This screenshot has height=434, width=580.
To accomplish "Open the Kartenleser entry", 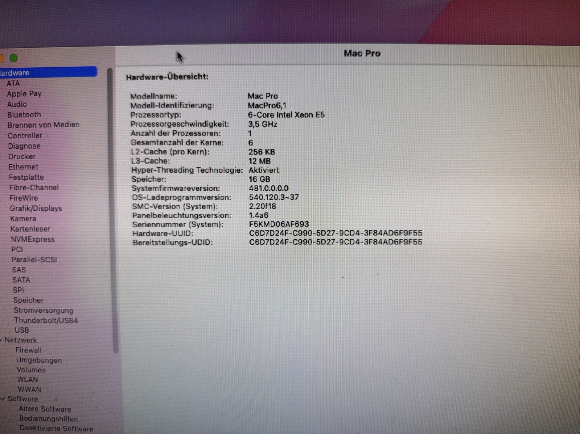I will point(30,229).
